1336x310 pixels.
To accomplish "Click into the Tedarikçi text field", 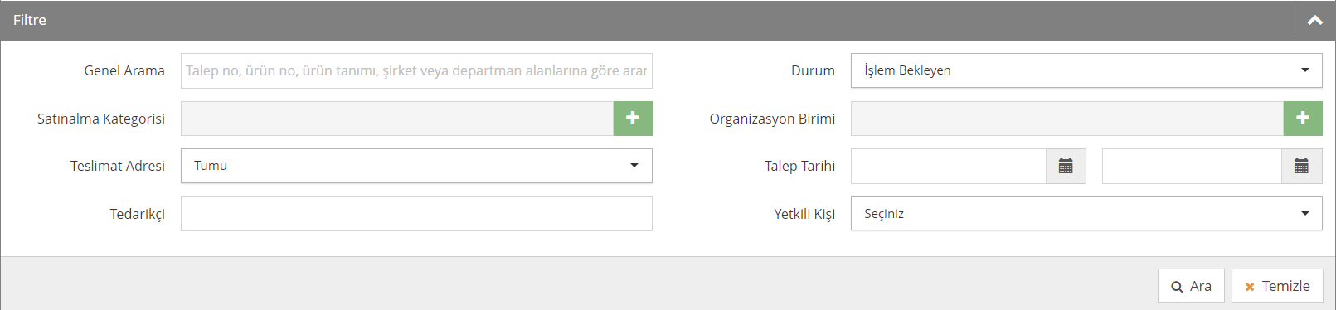I will (416, 214).
